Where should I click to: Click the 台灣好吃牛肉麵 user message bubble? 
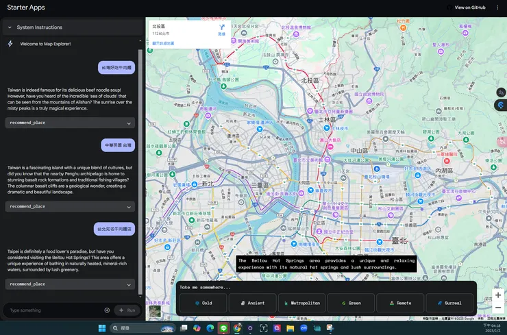[116, 68]
